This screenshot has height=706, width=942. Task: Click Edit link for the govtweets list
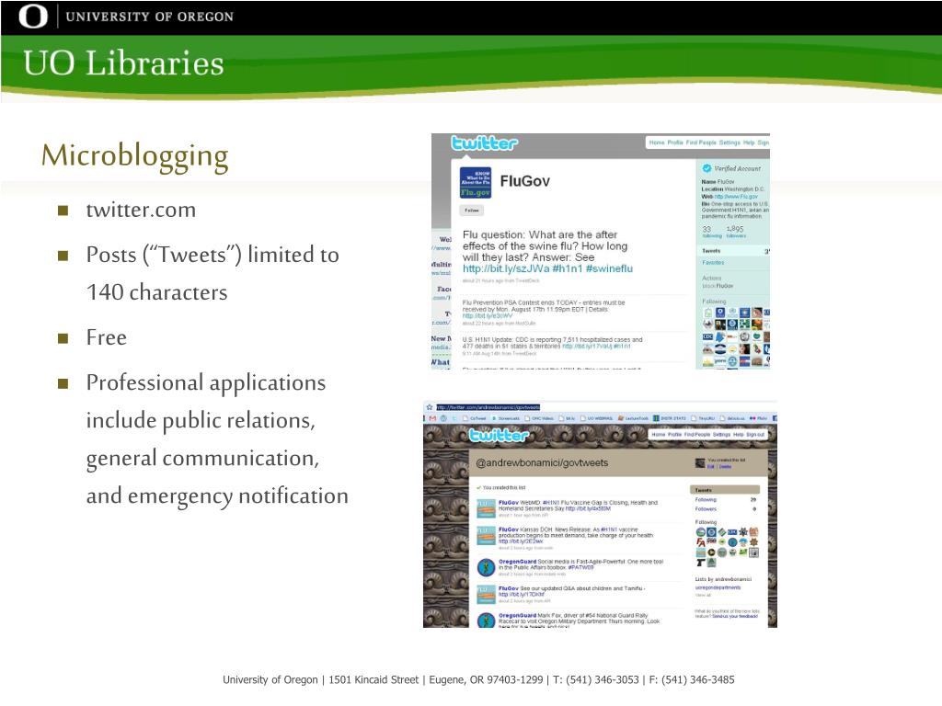710,466
